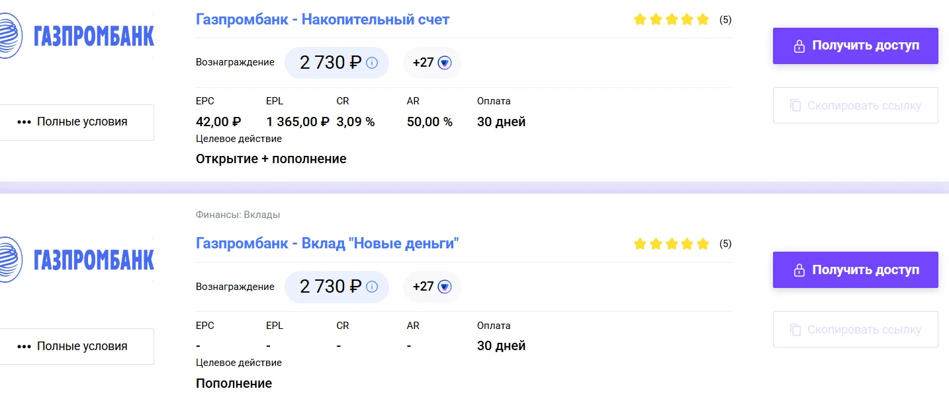The image size is (949, 397).
Task: Open the Газпромбанк - Вклад "Новые деньги" link
Action: pos(328,244)
